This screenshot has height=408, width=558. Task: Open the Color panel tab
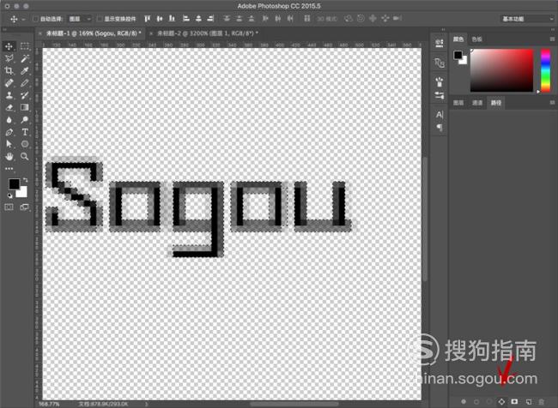coord(458,39)
